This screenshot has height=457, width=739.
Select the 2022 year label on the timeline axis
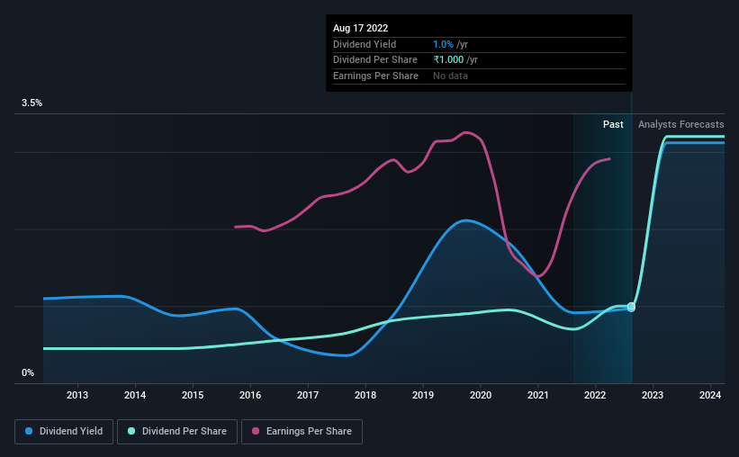(595, 395)
